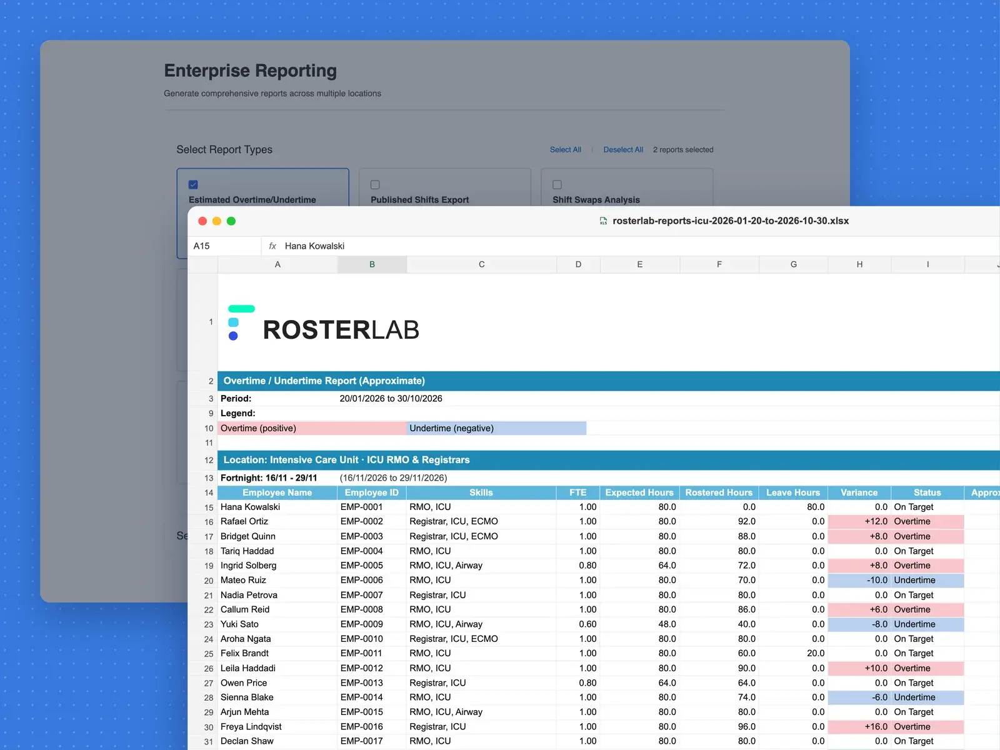Click Felix Brandt's 20.0 leave hours cell
The image size is (1000, 750).
pos(794,653)
